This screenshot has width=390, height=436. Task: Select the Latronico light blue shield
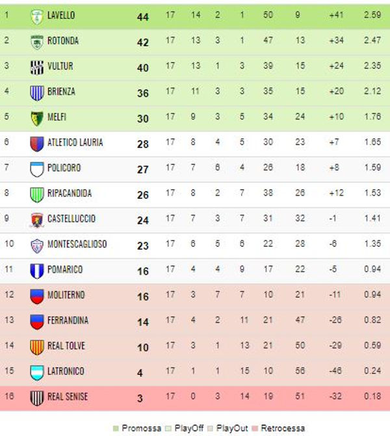[x=36, y=372]
